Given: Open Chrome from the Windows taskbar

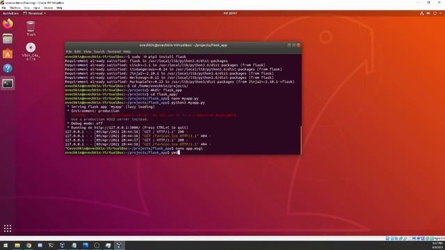Looking at the screenshot, I should (29, 245).
